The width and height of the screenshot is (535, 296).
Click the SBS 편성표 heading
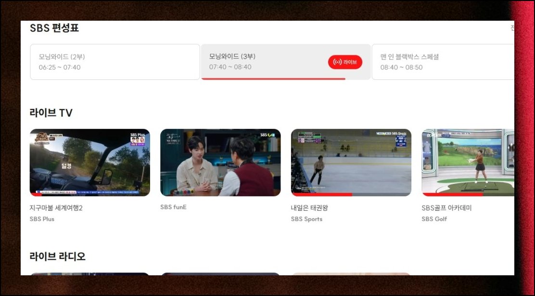pos(54,28)
